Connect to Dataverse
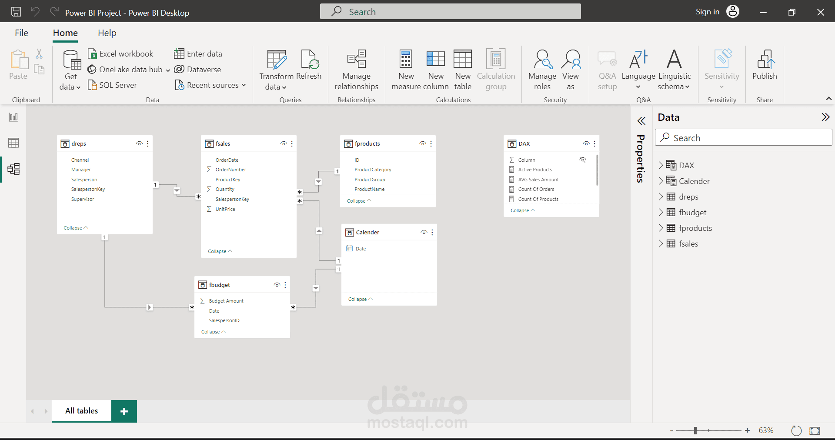The height and width of the screenshot is (440, 835). 197,69
